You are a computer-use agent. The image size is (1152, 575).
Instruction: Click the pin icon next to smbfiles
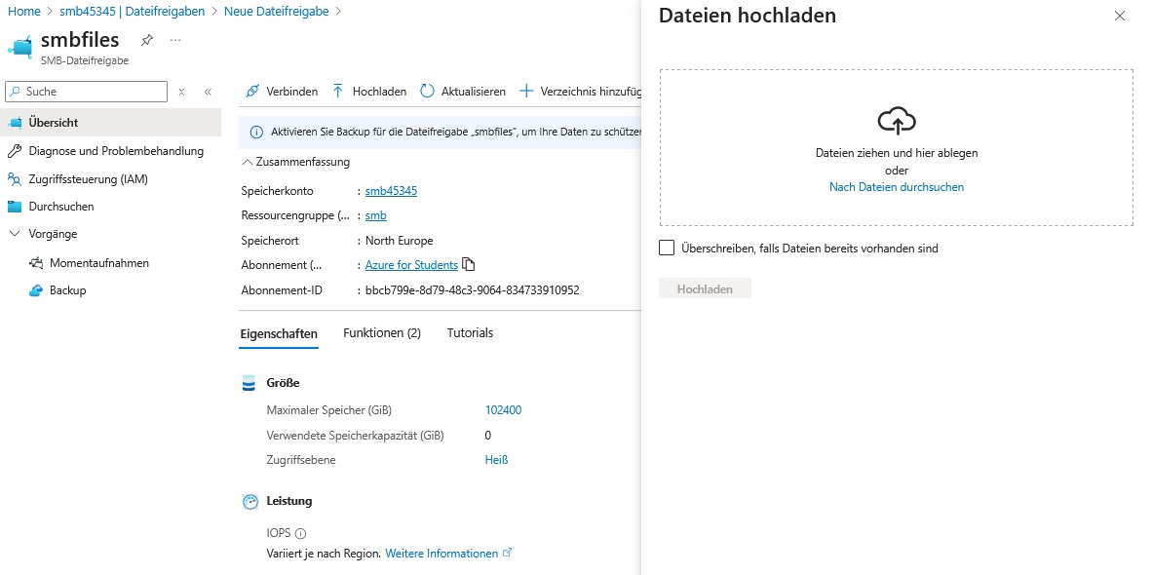pos(147,40)
